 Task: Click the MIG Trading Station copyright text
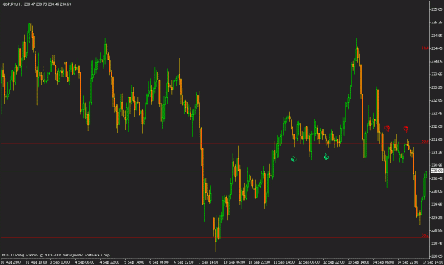tap(56, 255)
